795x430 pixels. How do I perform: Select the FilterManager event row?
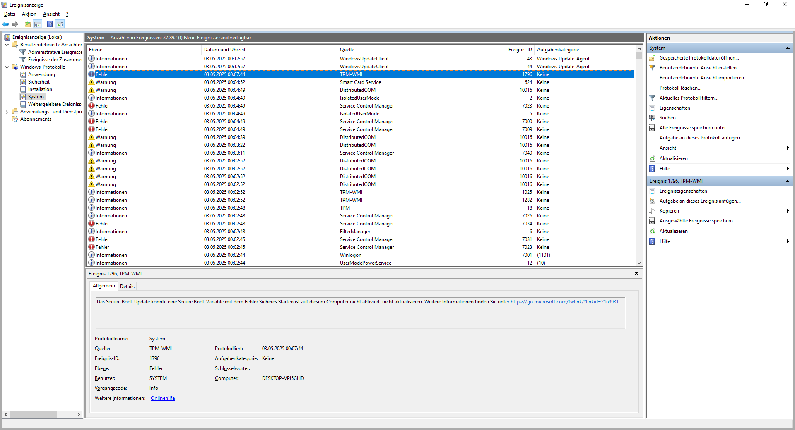coord(361,232)
